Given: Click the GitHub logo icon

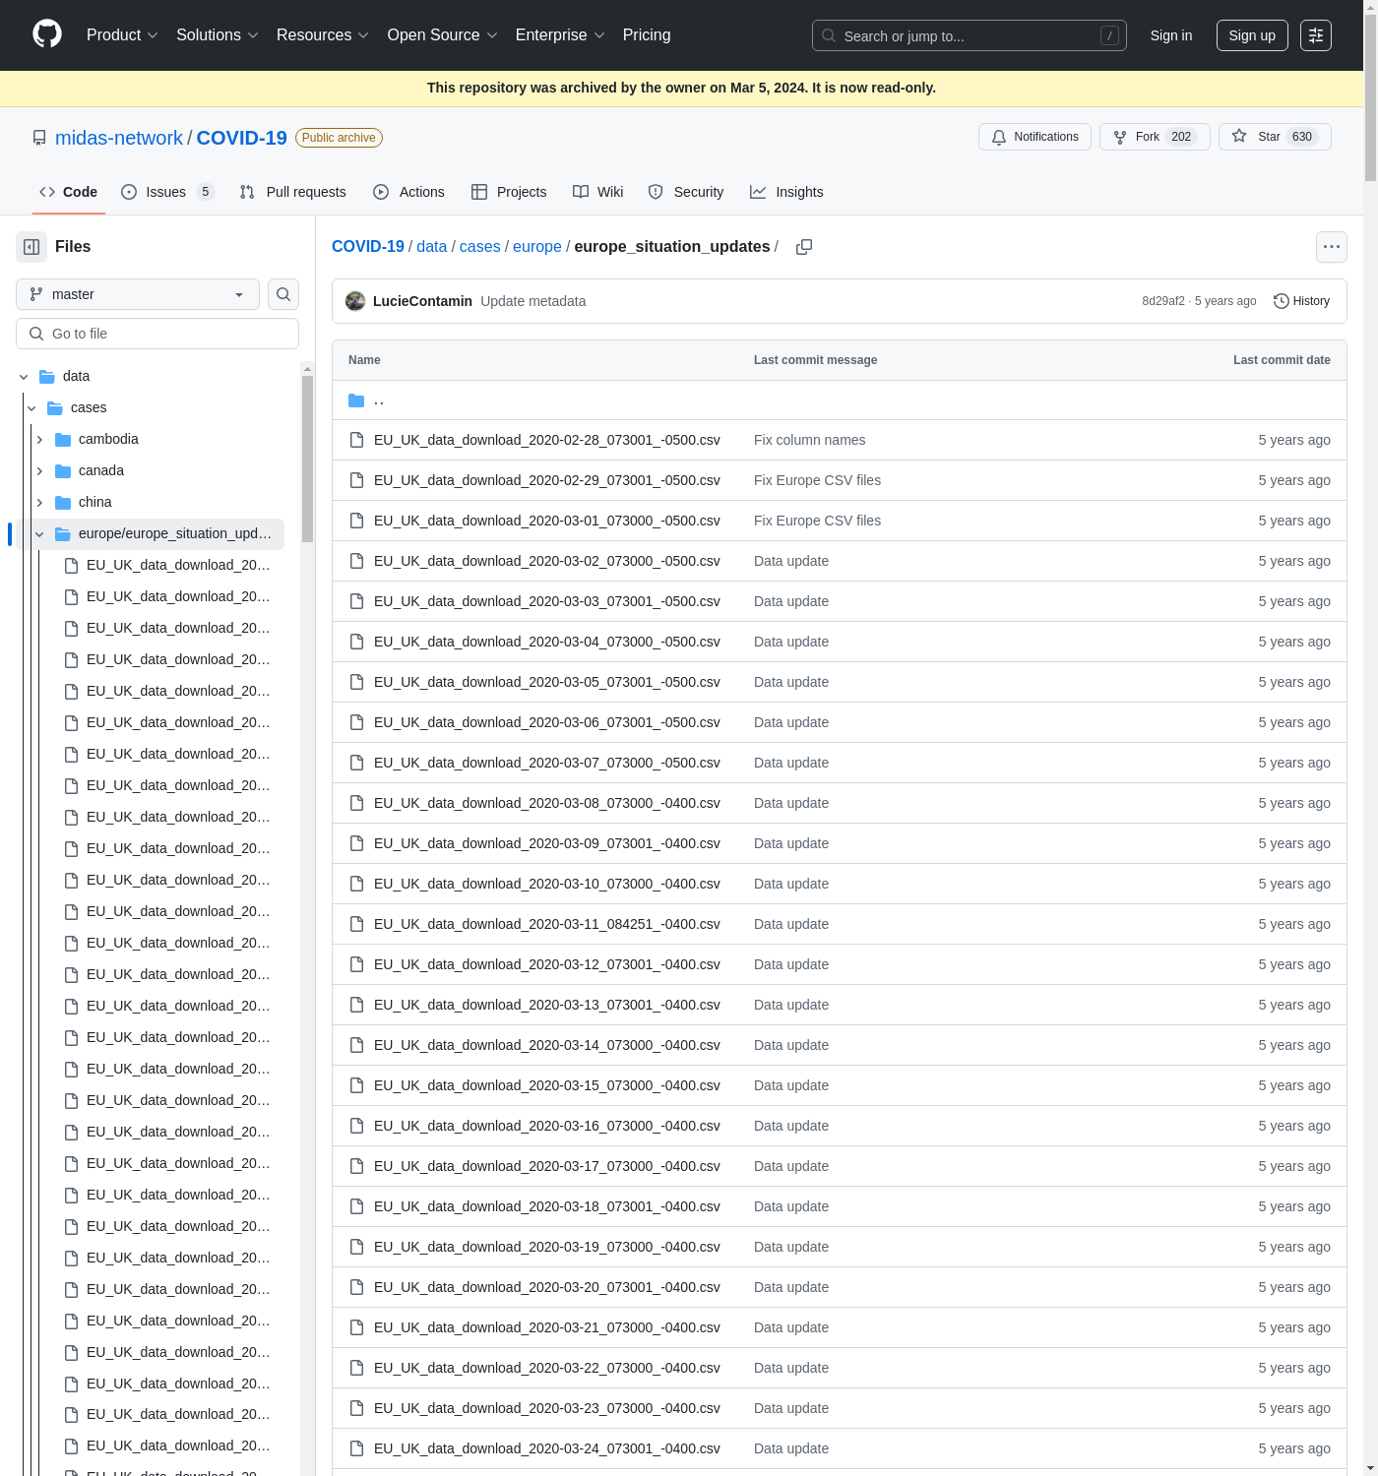Looking at the screenshot, I should 47,34.
